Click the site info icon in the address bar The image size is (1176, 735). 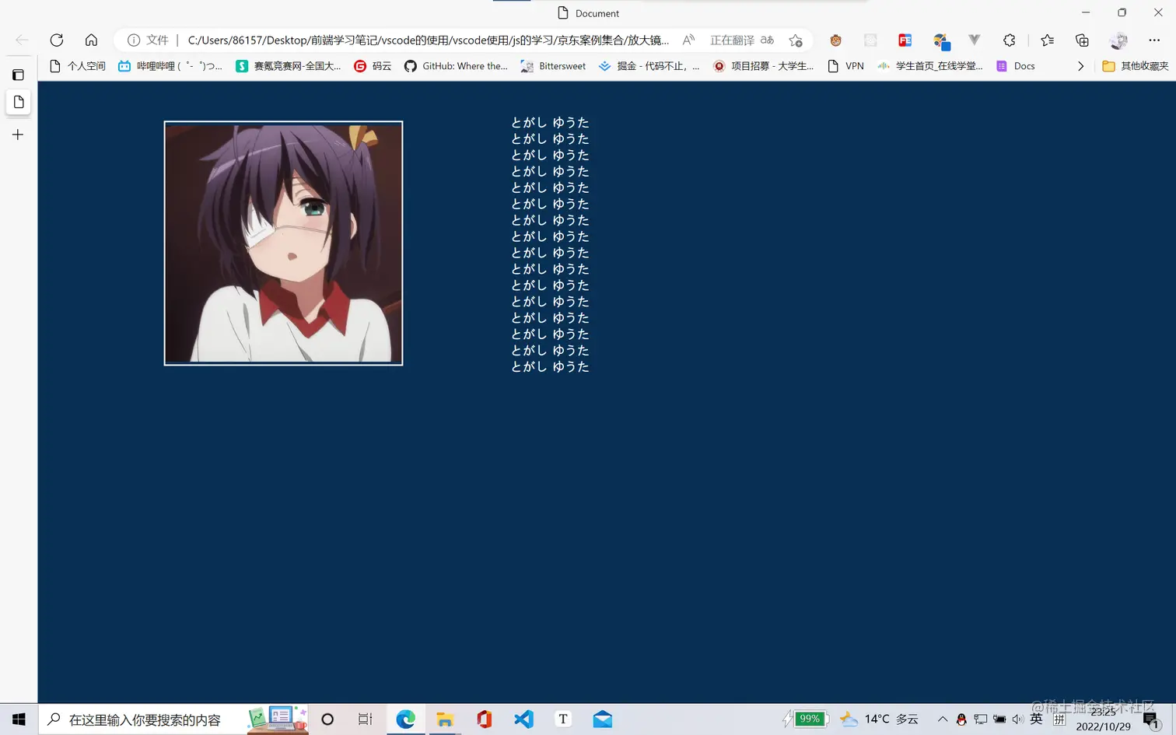point(134,40)
